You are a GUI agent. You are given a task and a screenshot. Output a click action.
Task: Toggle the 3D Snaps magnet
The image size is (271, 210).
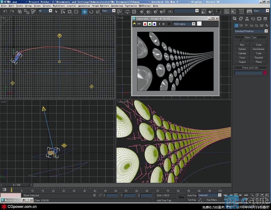point(142,12)
